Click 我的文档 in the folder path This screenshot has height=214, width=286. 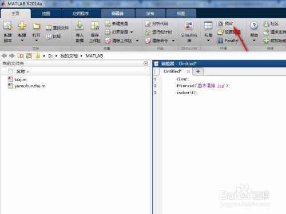[69, 56]
